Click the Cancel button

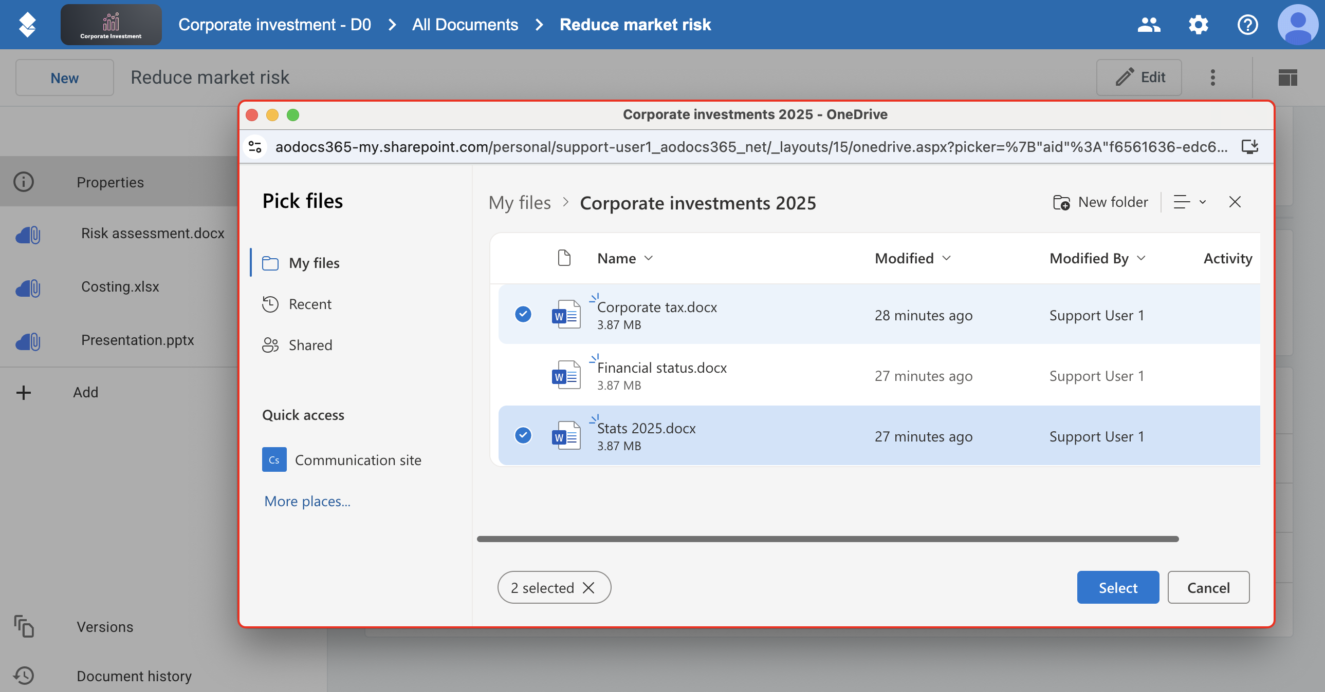click(x=1208, y=588)
